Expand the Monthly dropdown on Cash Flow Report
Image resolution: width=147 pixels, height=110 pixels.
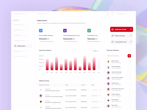click(96, 51)
